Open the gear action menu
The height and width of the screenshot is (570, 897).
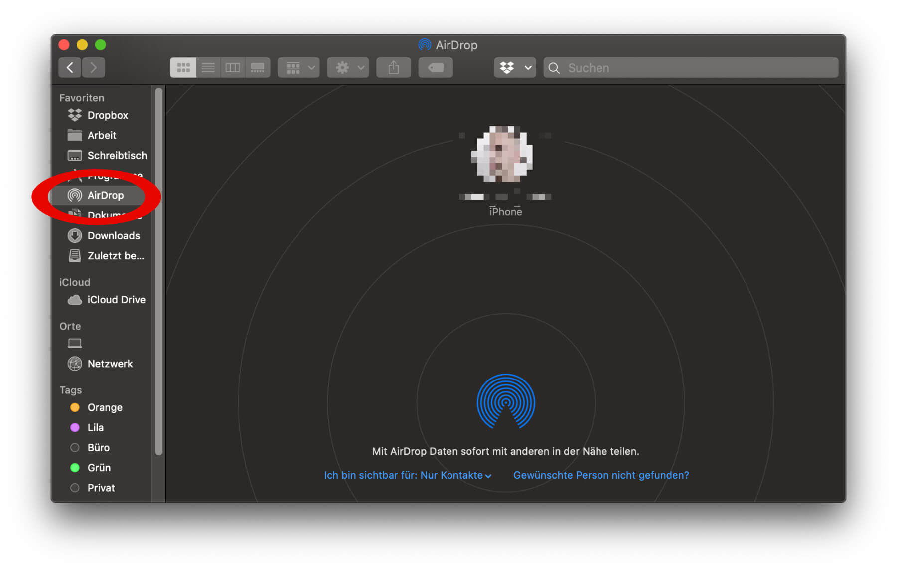tap(348, 67)
